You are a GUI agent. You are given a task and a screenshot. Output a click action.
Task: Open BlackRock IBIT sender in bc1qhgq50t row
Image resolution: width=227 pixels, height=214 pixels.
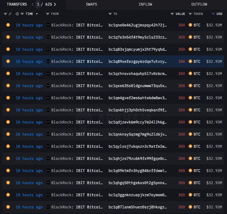coord(77,183)
